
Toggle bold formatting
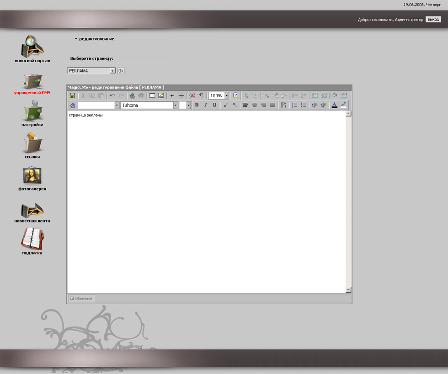pyautogui.click(x=197, y=105)
